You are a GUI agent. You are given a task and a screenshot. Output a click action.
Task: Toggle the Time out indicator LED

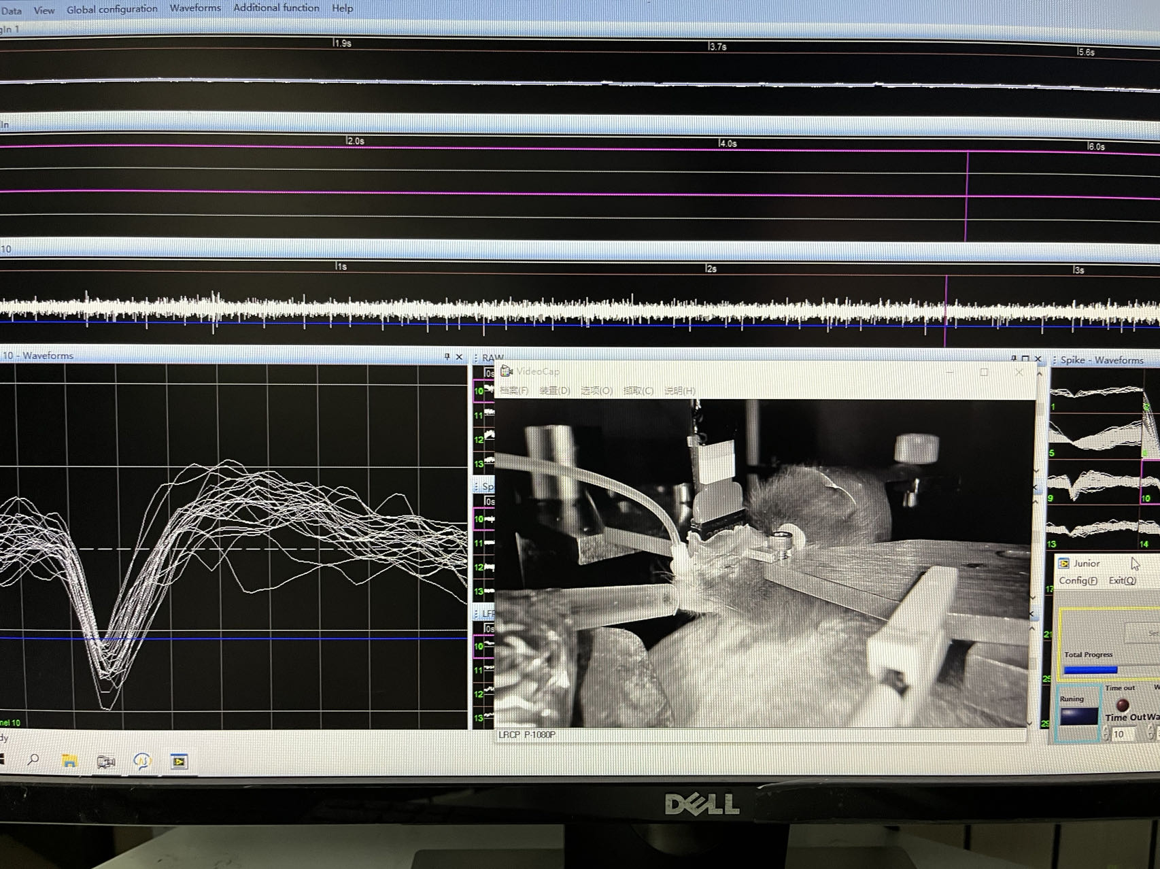pos(1122,704)
